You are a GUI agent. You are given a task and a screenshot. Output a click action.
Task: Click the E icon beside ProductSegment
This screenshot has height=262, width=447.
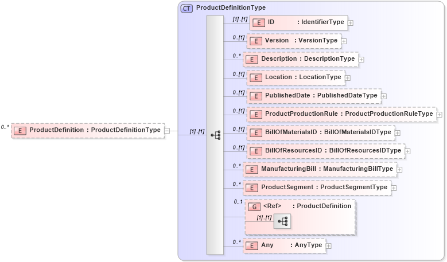(252, 188)
